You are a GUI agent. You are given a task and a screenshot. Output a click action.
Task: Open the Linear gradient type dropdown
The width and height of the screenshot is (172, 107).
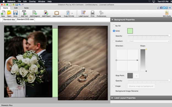[149, 41]
